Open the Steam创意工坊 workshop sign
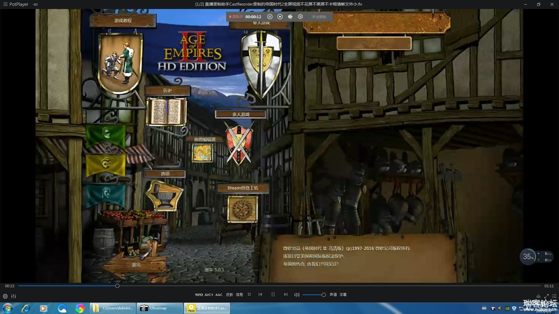 pyautogui.click(x=243, y=188)
